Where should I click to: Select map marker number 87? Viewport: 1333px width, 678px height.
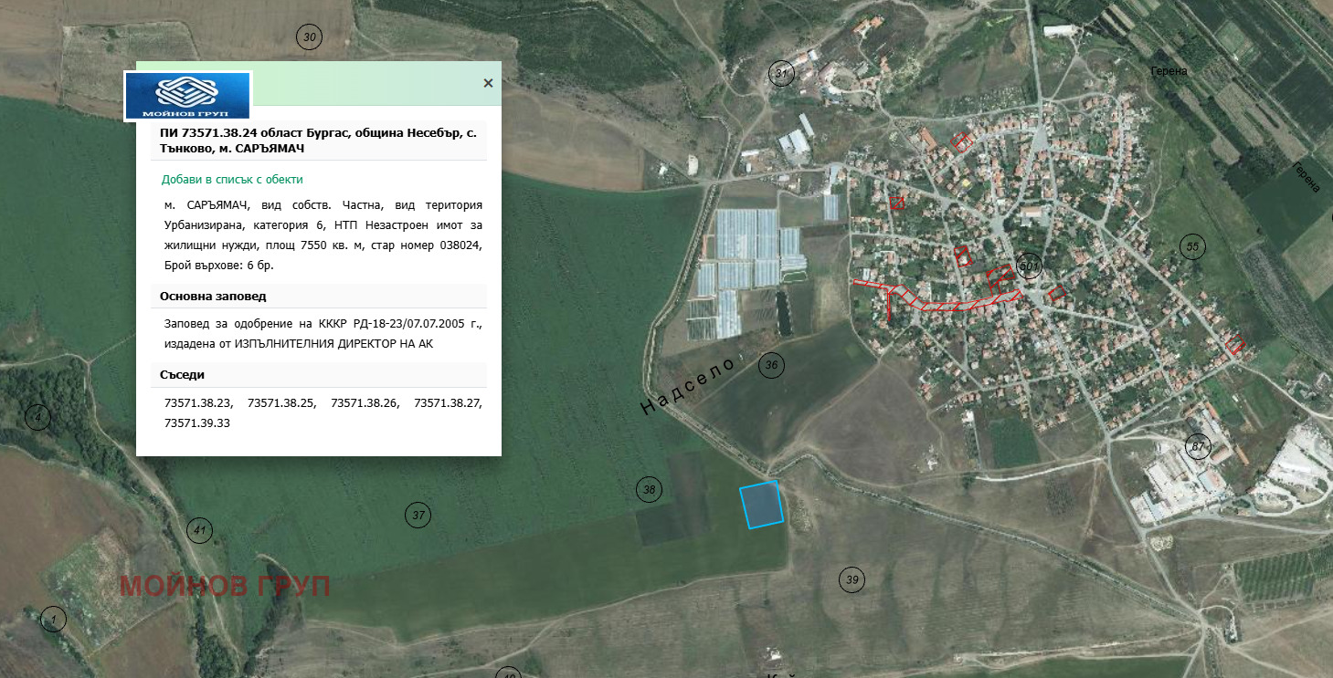[1197, 446]
